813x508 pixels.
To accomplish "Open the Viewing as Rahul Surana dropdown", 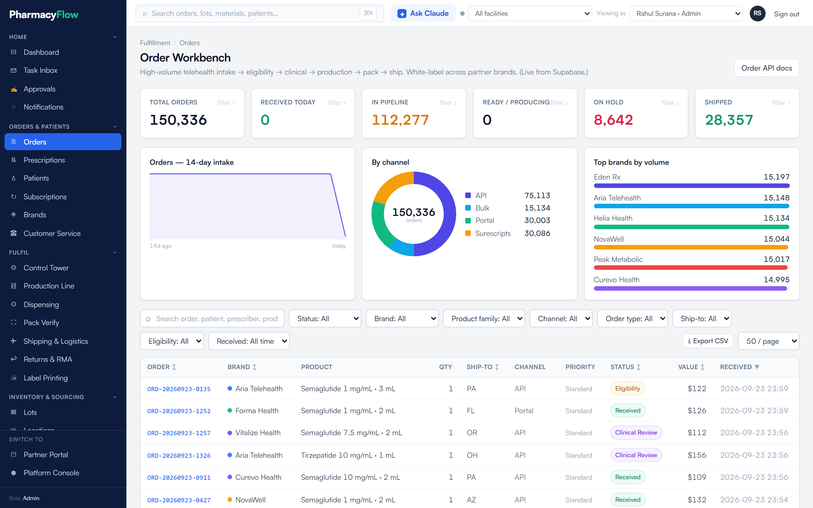I will [x=686, y=14].
